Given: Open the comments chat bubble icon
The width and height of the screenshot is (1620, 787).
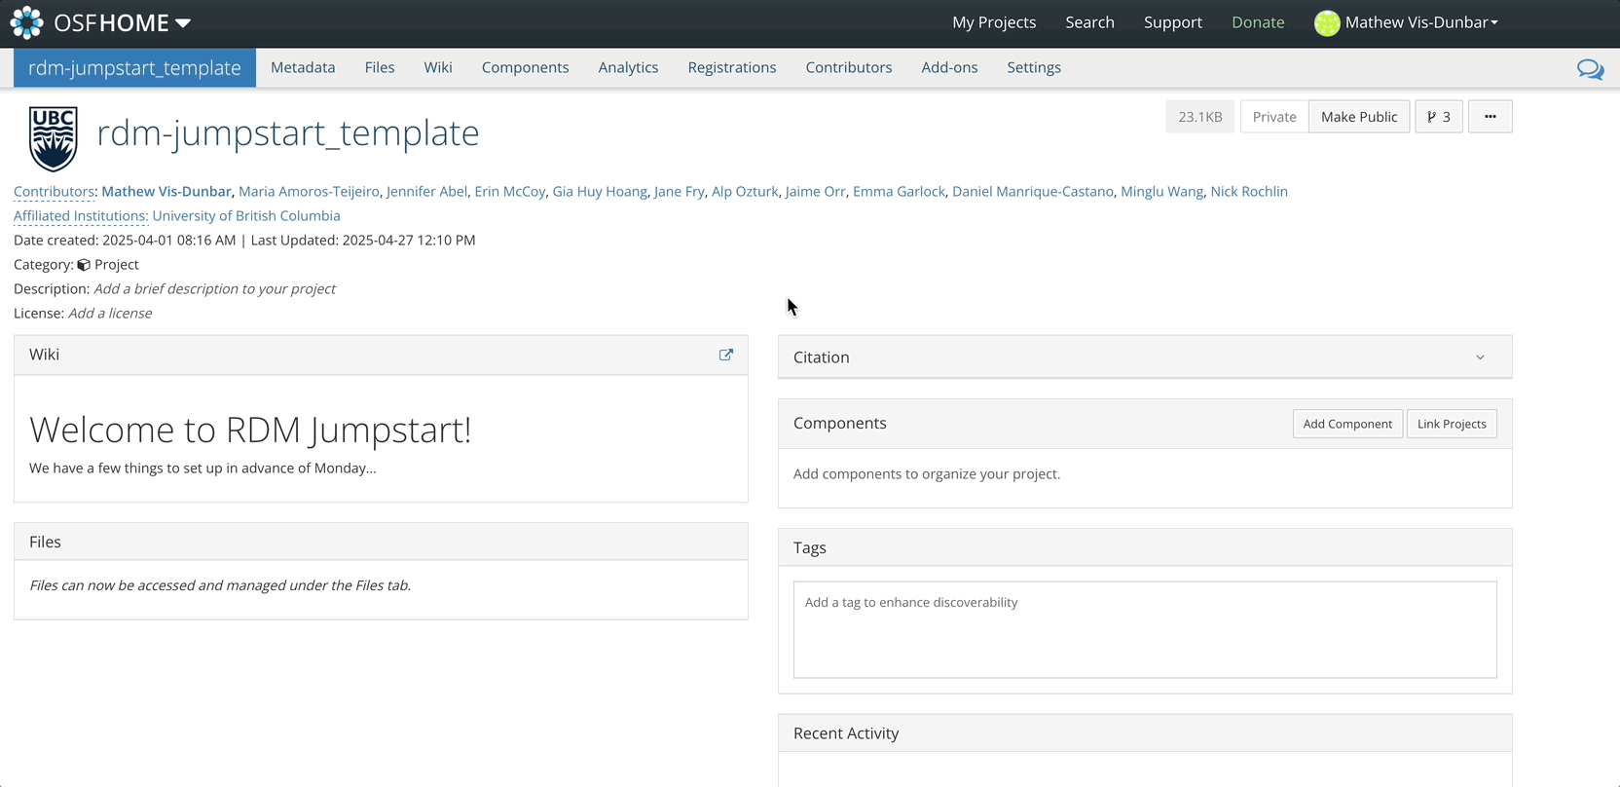Looking at the screenshot, I should 1590,69.
